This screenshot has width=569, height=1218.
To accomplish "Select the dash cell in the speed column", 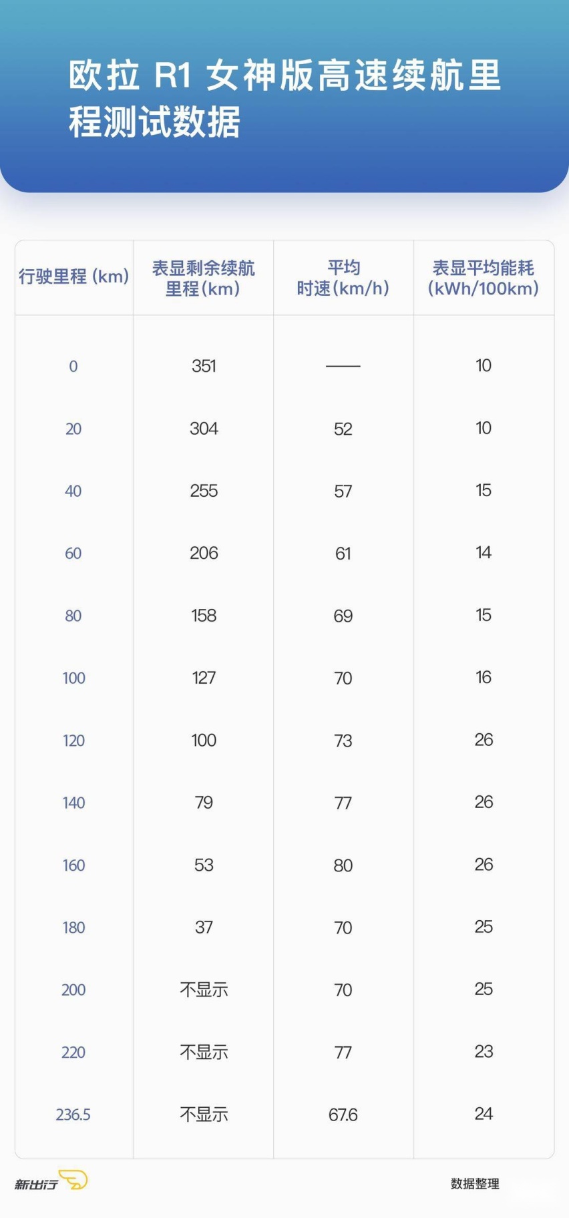I will [343, 366].
